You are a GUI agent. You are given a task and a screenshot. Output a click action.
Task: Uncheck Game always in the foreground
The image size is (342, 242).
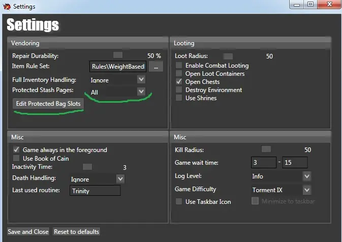coord(17,150)
